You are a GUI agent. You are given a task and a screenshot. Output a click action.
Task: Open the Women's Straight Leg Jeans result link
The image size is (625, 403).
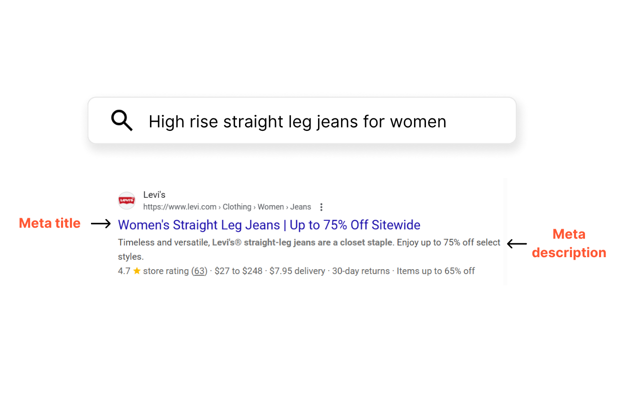point(269,225)
